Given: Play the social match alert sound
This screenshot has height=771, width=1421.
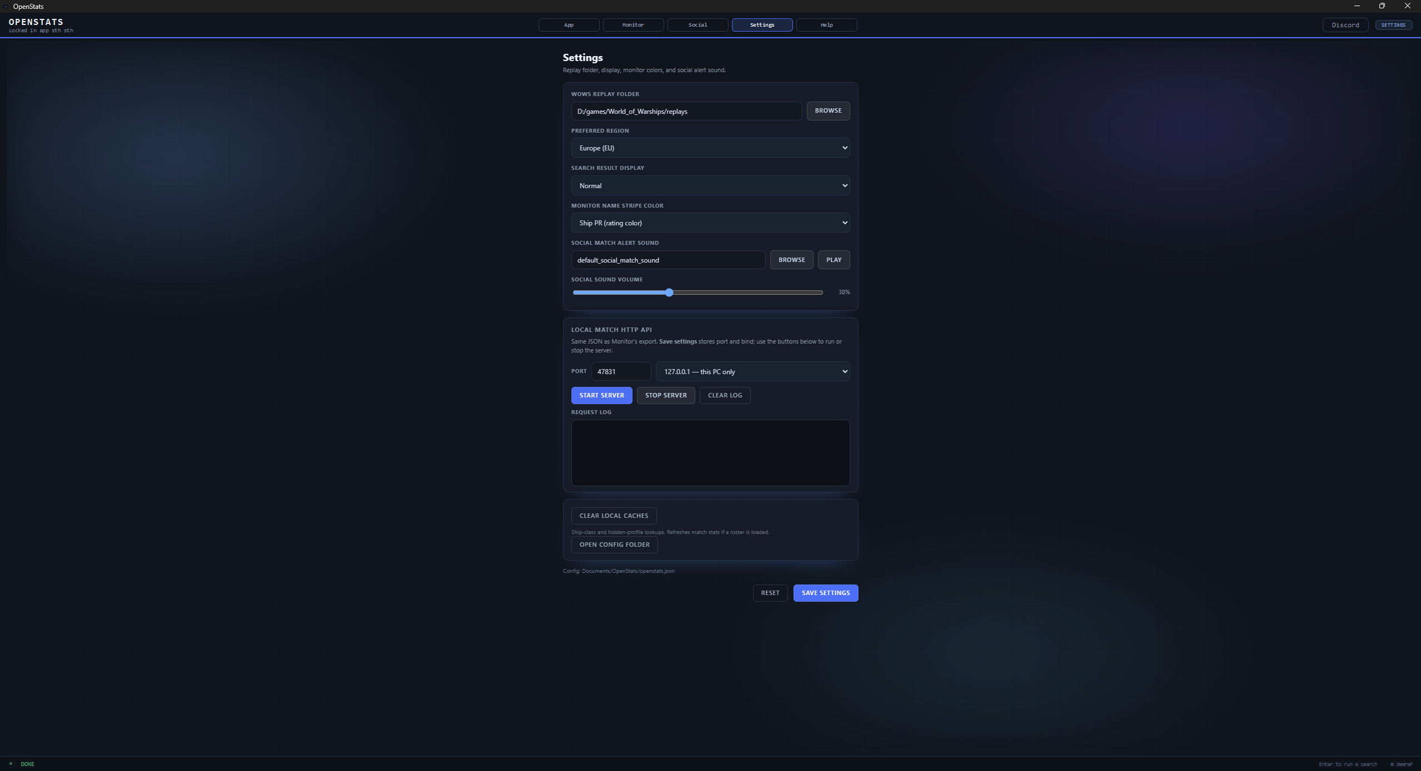Looking at the screenshot, I should click(833, 259).
